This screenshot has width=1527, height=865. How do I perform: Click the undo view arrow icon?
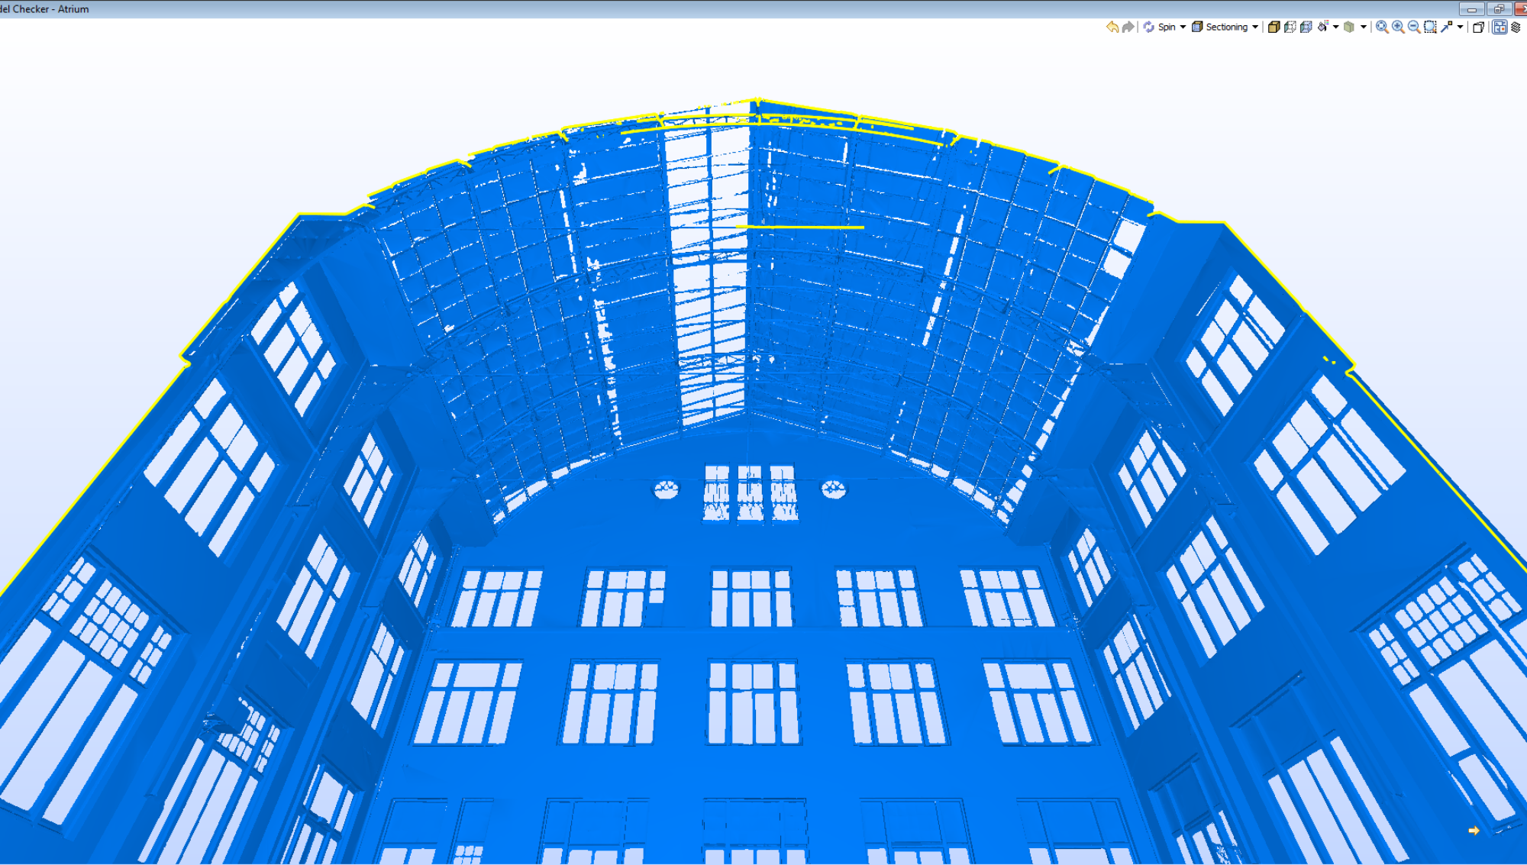click(1112, 27)
